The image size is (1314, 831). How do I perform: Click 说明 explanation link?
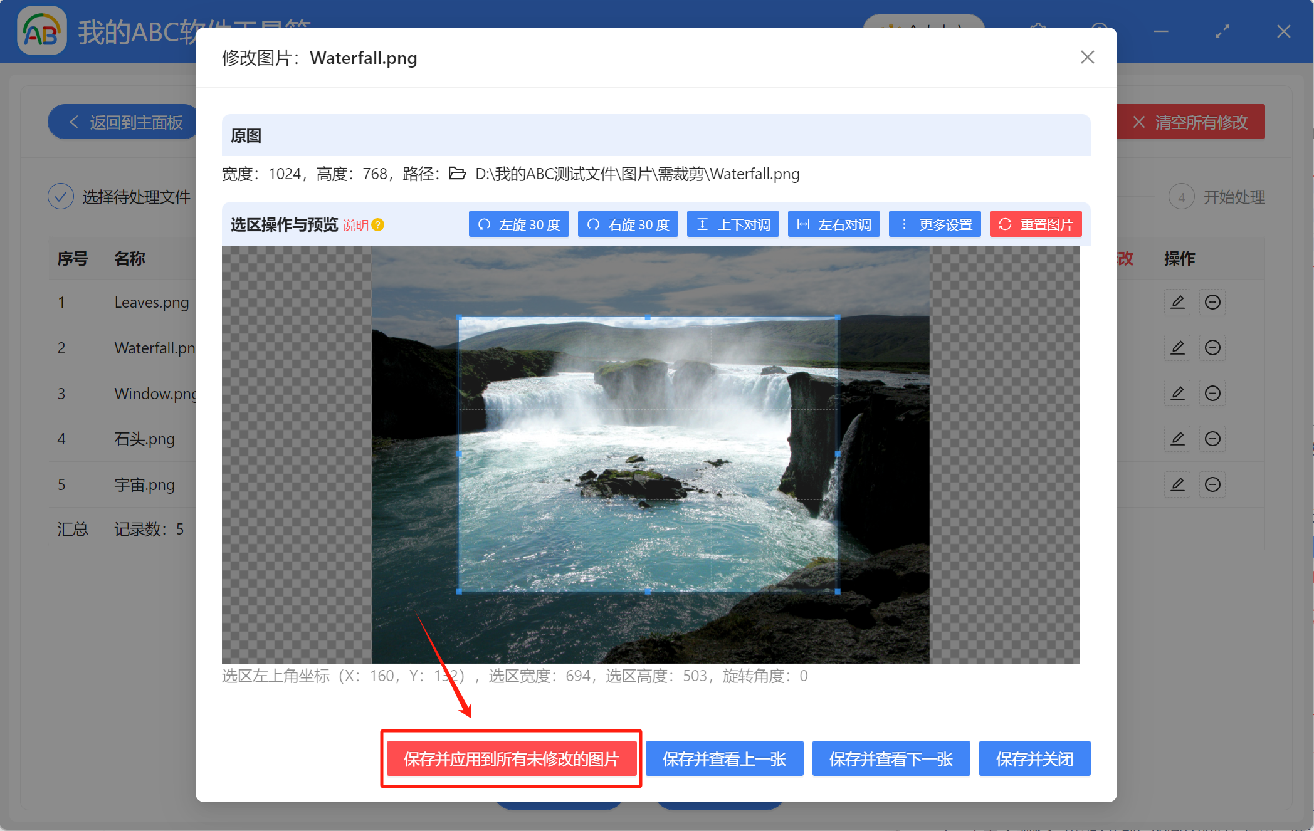[355, 226]
